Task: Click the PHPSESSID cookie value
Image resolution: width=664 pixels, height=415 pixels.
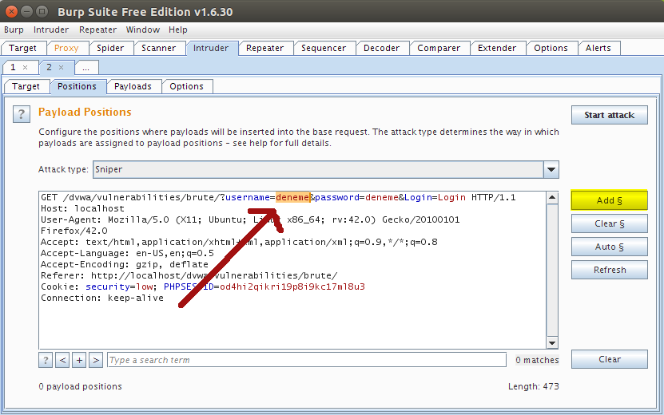Action: click(292, 287)
